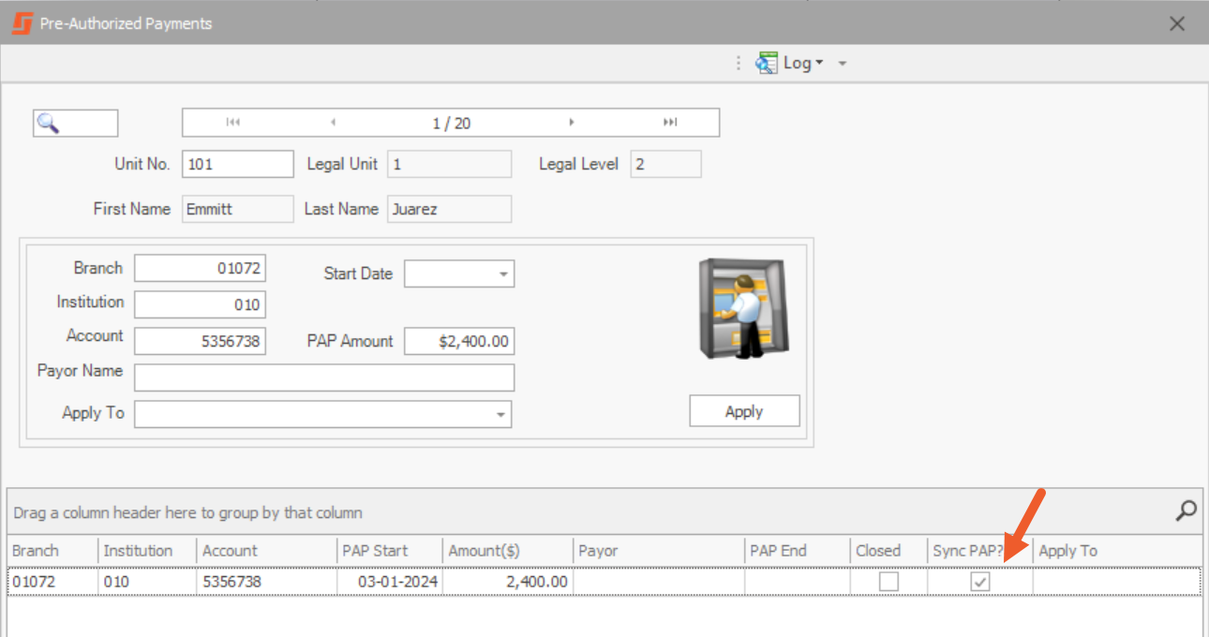Click into the Payor Name field
The image size is (1209, 637).
pos(324,378)
